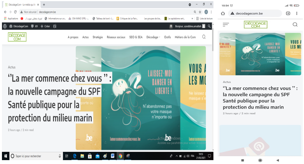Select the DécodageCom browser tab

[x=21, y=5]
